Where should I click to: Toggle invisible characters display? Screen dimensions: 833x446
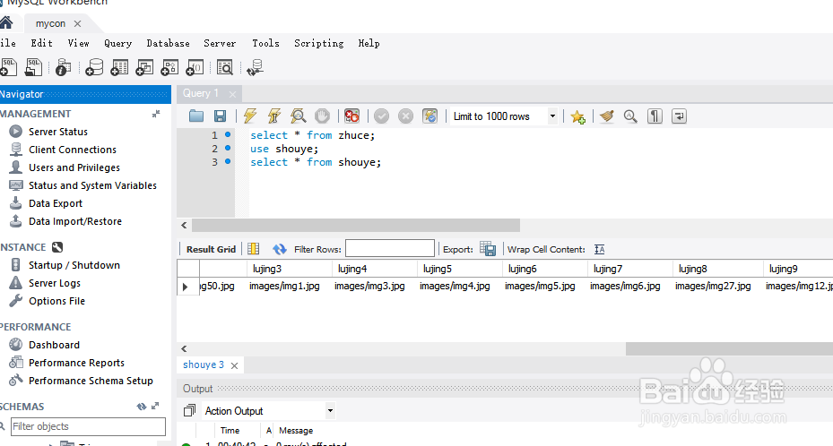coord(655,116)
